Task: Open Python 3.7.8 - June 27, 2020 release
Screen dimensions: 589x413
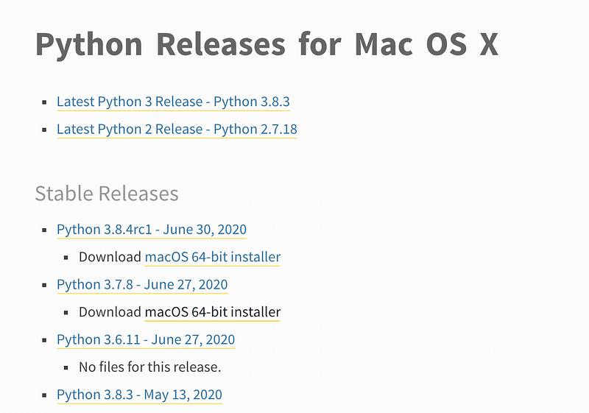Action: (x=142, y=285)
